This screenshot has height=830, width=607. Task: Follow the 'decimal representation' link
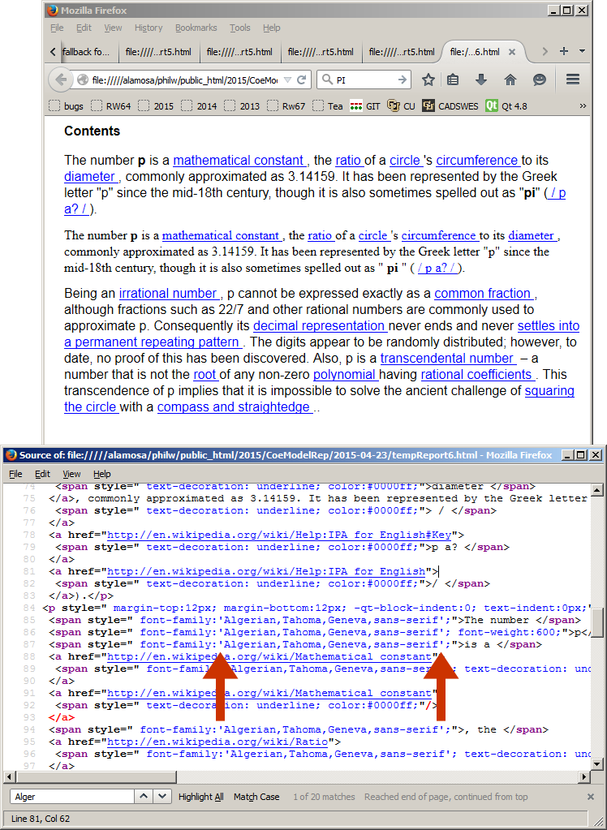[321, 325]
